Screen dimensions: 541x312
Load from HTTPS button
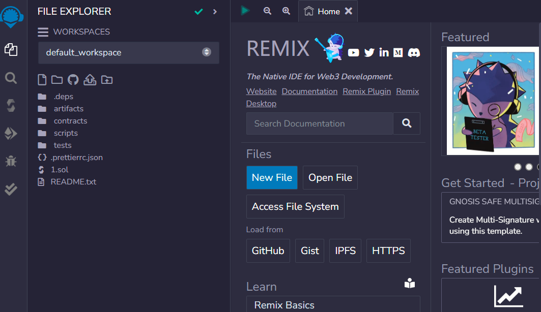tap(388, 251)
